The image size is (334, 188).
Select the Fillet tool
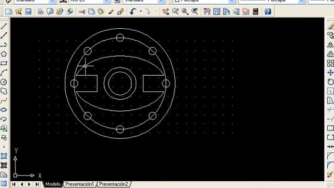point(330,166)
